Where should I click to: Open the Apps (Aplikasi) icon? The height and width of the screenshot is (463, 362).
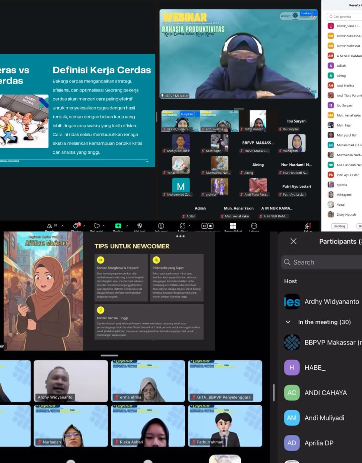182,226
